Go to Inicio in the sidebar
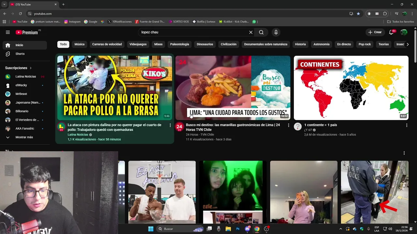Screen dimensions: 417x234 pyautogui.click(x=25, y=45)
